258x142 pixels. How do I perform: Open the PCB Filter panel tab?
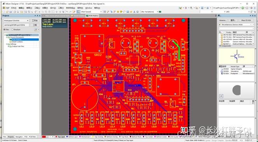pos(32,137)
